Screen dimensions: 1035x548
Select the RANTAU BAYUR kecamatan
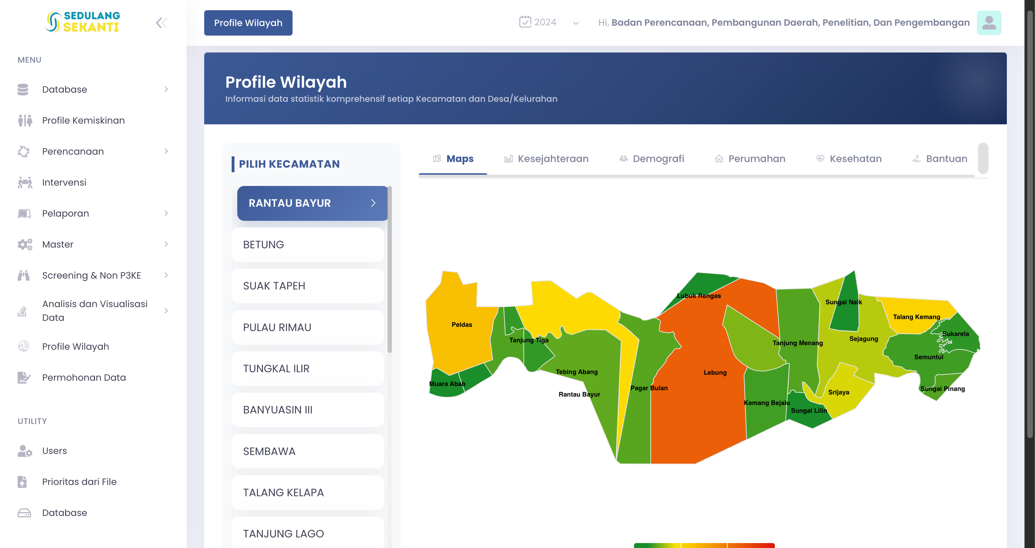(312, 203)
